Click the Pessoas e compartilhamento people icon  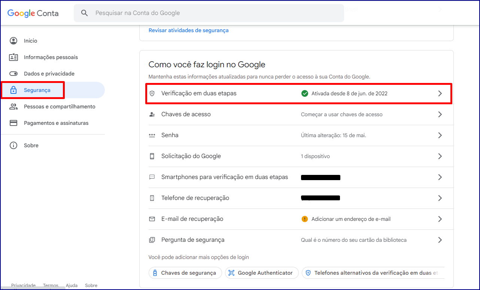click(x=13, y=107)
